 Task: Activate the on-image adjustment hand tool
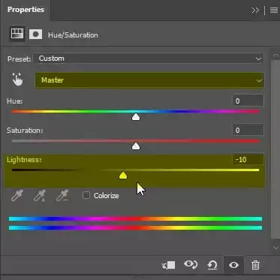click(x=17, y=80)
